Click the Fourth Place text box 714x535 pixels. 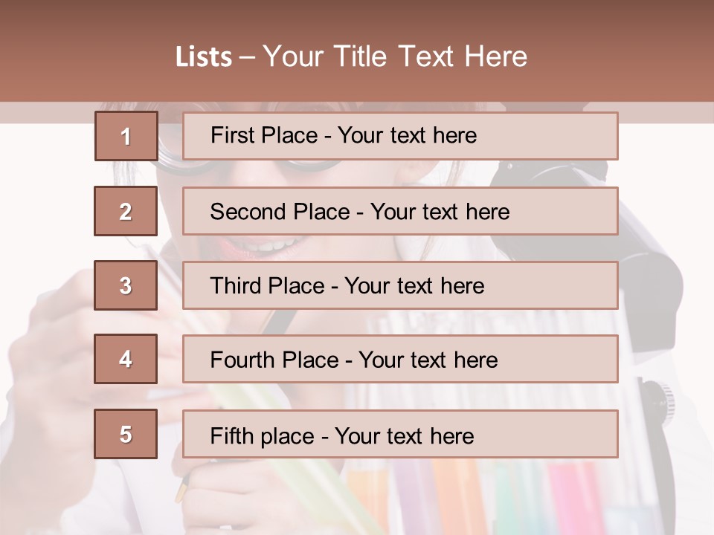tap(400, 360)
